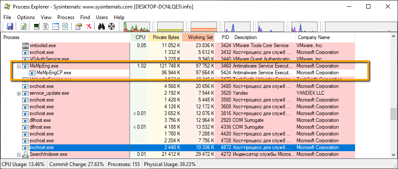Image resolution: width=398 pixels, height=169 pixels.
Task: Sort by the Process column header
Action: (x=65, y=37)
